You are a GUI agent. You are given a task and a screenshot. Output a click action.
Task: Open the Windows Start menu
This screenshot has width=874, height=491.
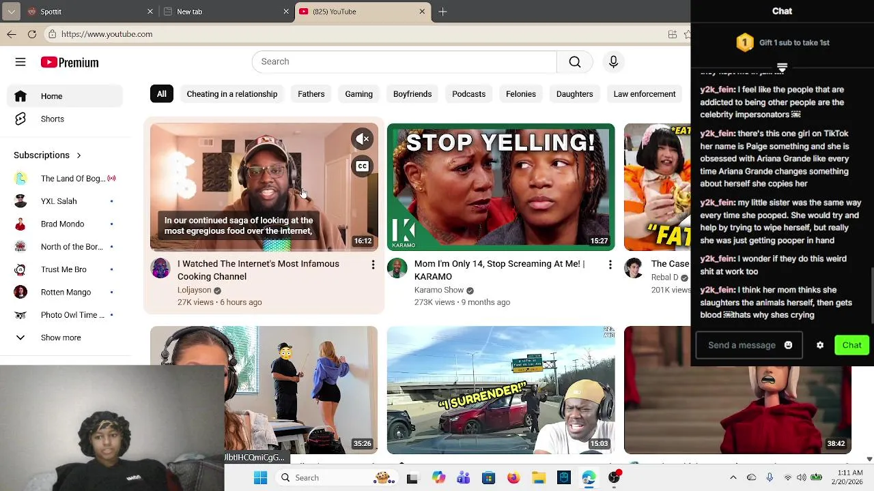260,478
